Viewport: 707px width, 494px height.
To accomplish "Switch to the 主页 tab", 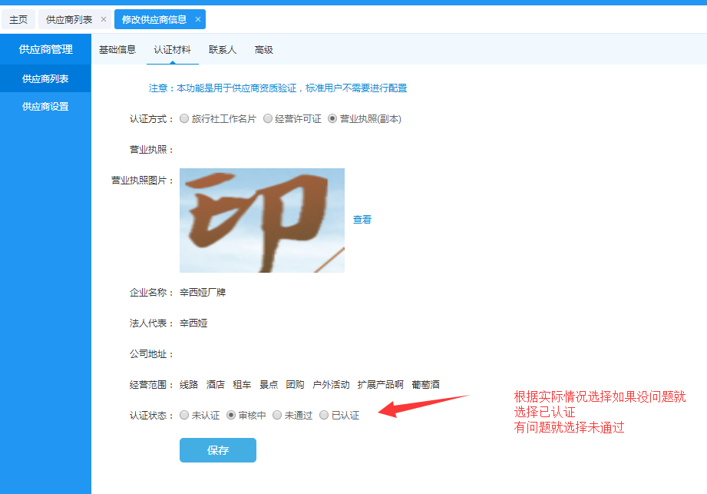I will [18, 19].
